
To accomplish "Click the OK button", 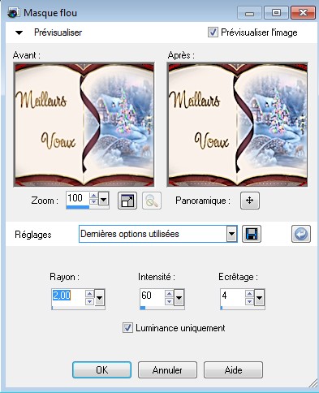I will pos(101,369).
